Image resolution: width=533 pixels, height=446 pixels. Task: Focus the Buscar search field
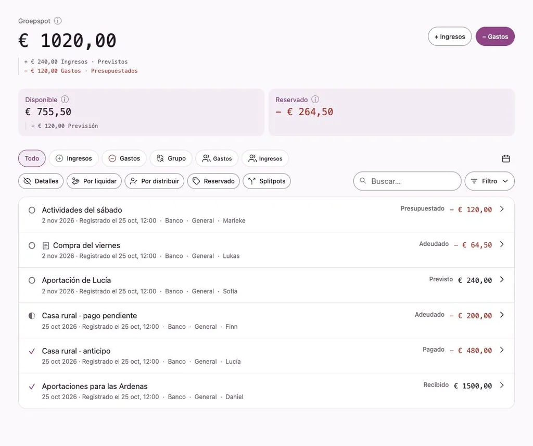(x=407, y=181)
